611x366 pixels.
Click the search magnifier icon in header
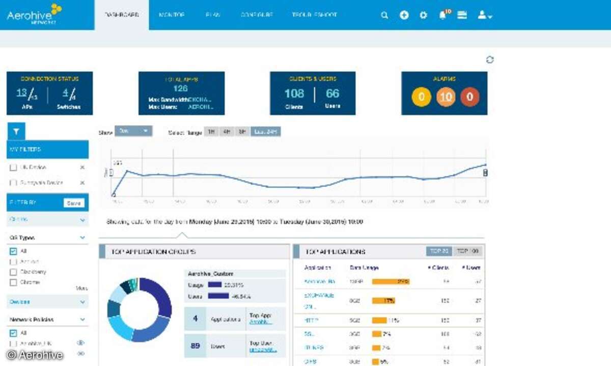(384, 15)
